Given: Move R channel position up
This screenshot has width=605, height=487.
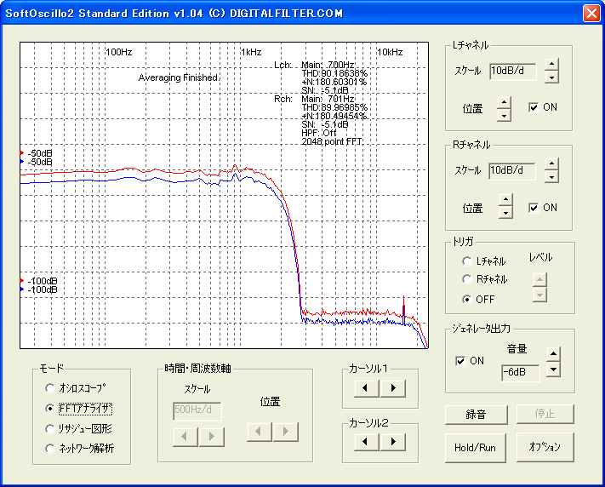Looking at the screenshot, I should pyautogui.click(x=505, y=200).
